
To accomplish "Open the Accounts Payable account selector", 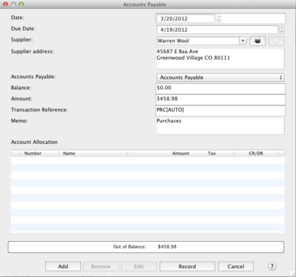I will point(220,78).
